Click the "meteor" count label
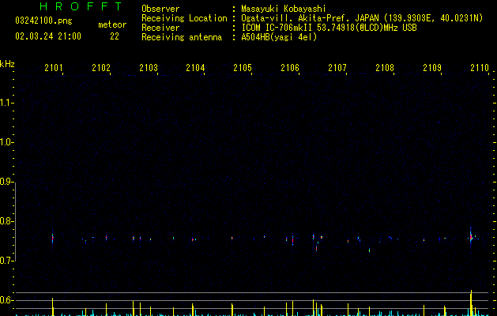 (x=112, y=24)
